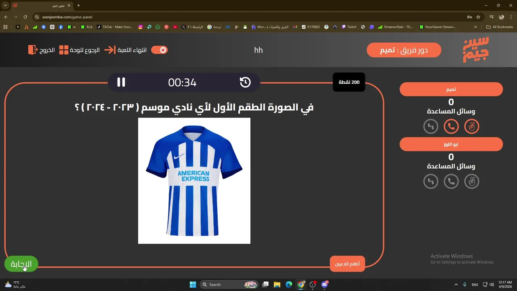Screen dimensions: 517x291
Task: Open a new browser tab
Action: 78,6
